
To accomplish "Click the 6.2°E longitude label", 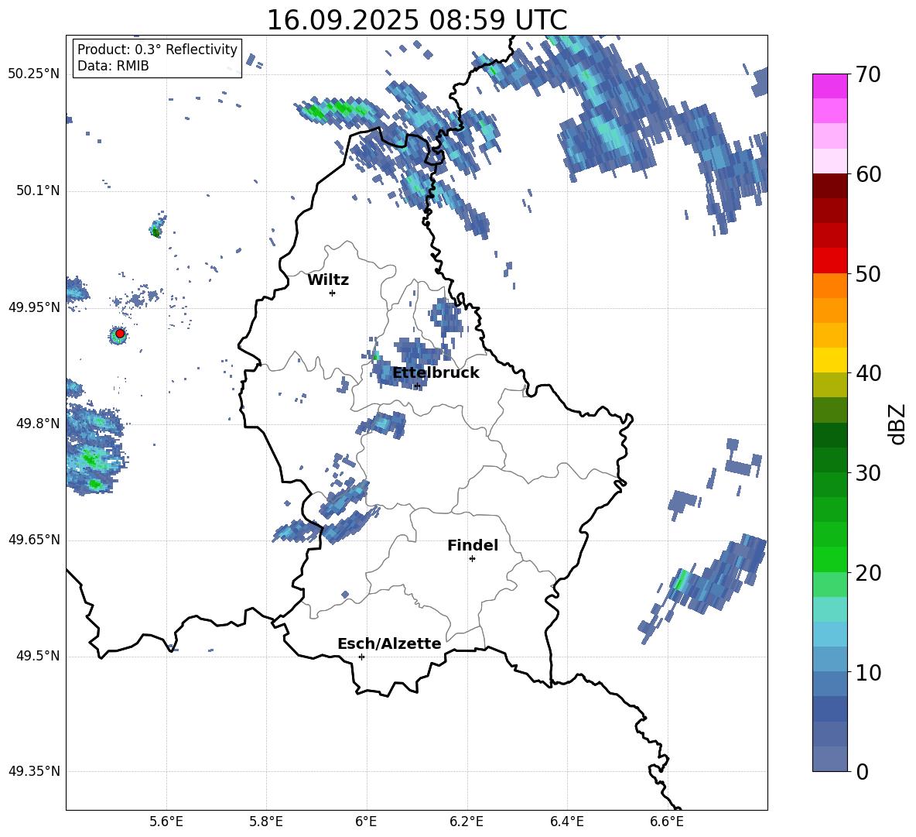I will click(467, 822).
